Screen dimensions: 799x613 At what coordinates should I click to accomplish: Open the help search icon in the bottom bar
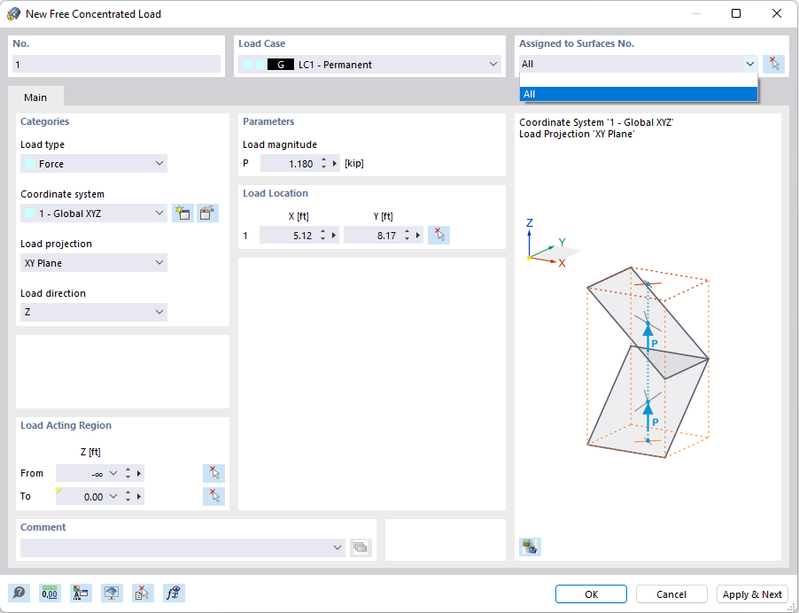pos(19,594)
